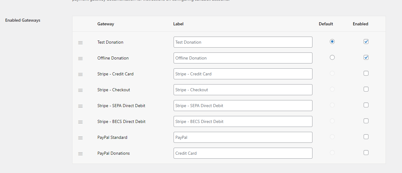The image size is (402, 173).
Task: Click the default radio for PayPal Standard
Action: pos(332,137)
